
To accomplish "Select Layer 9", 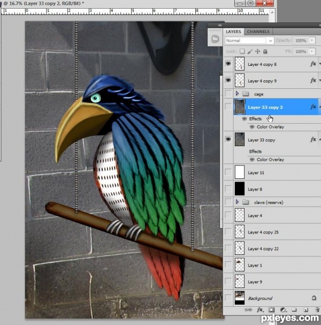I will (x=272, y=282).
